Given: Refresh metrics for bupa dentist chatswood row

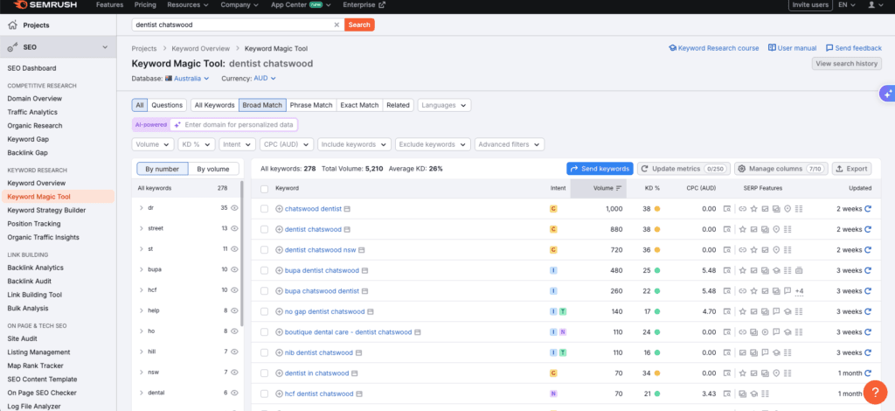Looking at the screenshot, I should [x=868, y=270].
